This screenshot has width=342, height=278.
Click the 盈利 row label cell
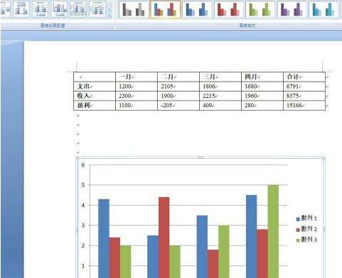click(x=95, y=105)
